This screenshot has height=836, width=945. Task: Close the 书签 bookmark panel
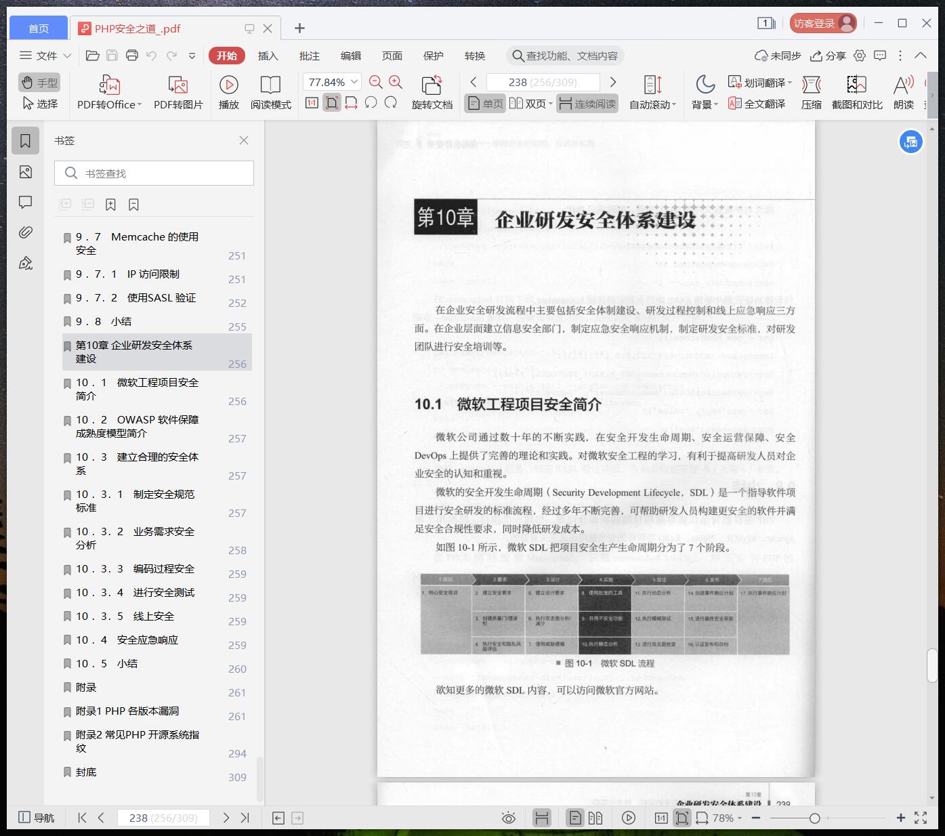[x=244, y=140]
